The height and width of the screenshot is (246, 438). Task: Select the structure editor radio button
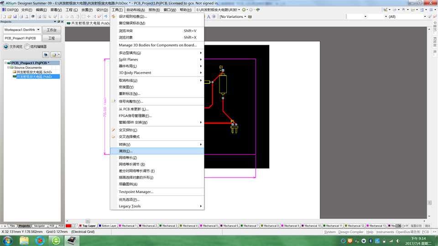tap(27, 46)
